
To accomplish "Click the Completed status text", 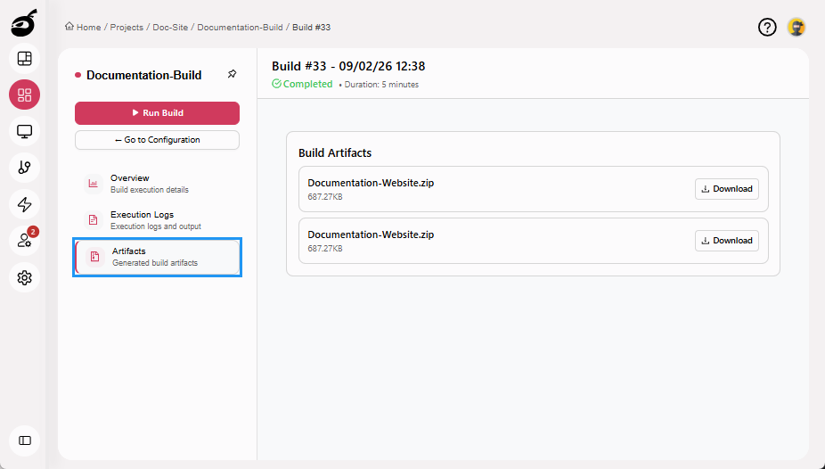I will pyautogui.click(x=307, y=84).
